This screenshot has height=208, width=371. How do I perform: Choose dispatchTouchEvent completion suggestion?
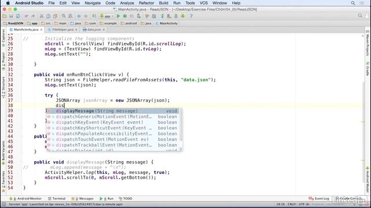click(112, 139)
